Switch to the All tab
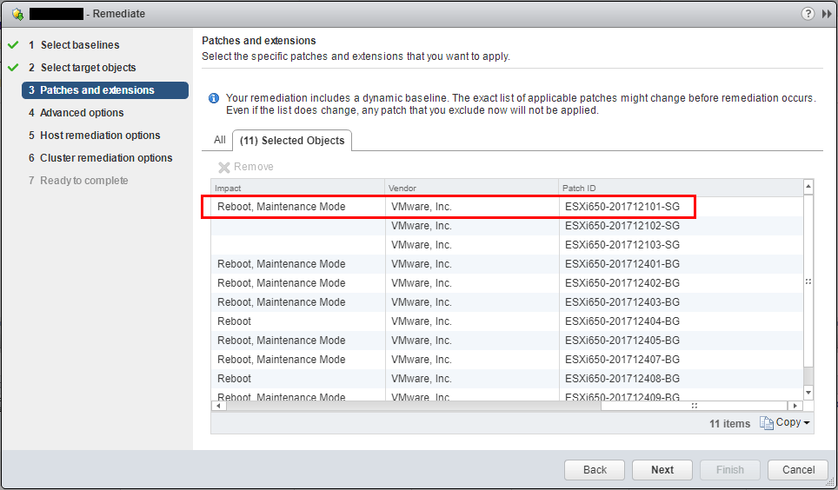This screenshot has width=838, height=490. [x=220, y=140]
